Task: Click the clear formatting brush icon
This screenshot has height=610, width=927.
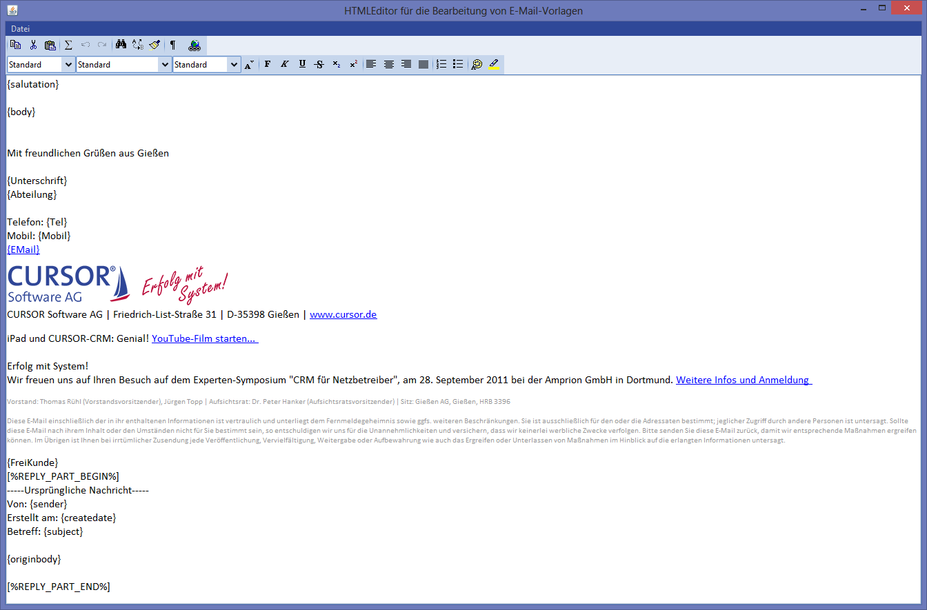Action: 154,45
